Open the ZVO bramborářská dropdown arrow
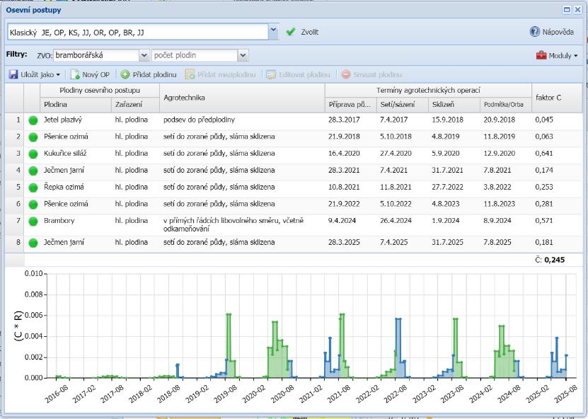This screenshot has width=588, height=419. click(144, 55)
